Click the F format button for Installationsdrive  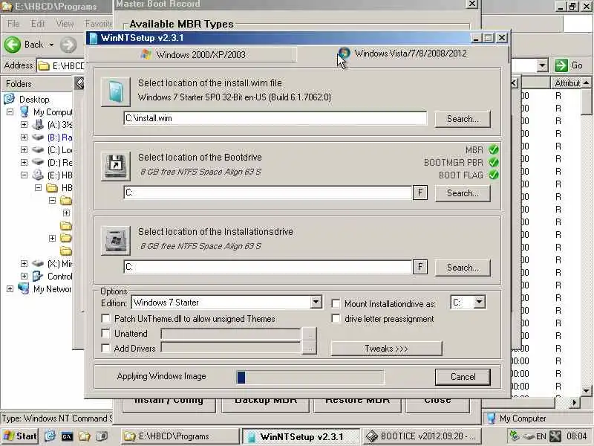pyautogui.click(x=420, y=267)
